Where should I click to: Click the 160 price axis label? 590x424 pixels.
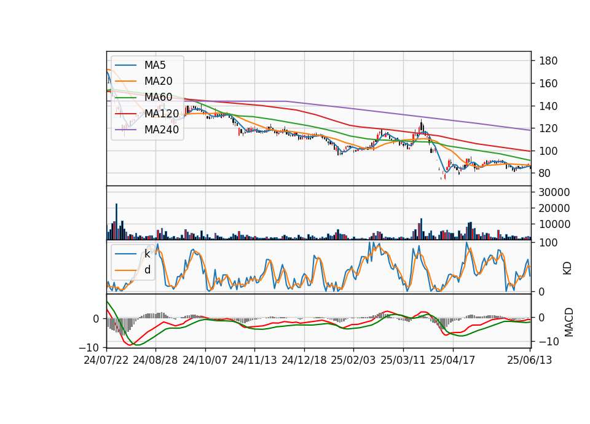pos(548,84)
